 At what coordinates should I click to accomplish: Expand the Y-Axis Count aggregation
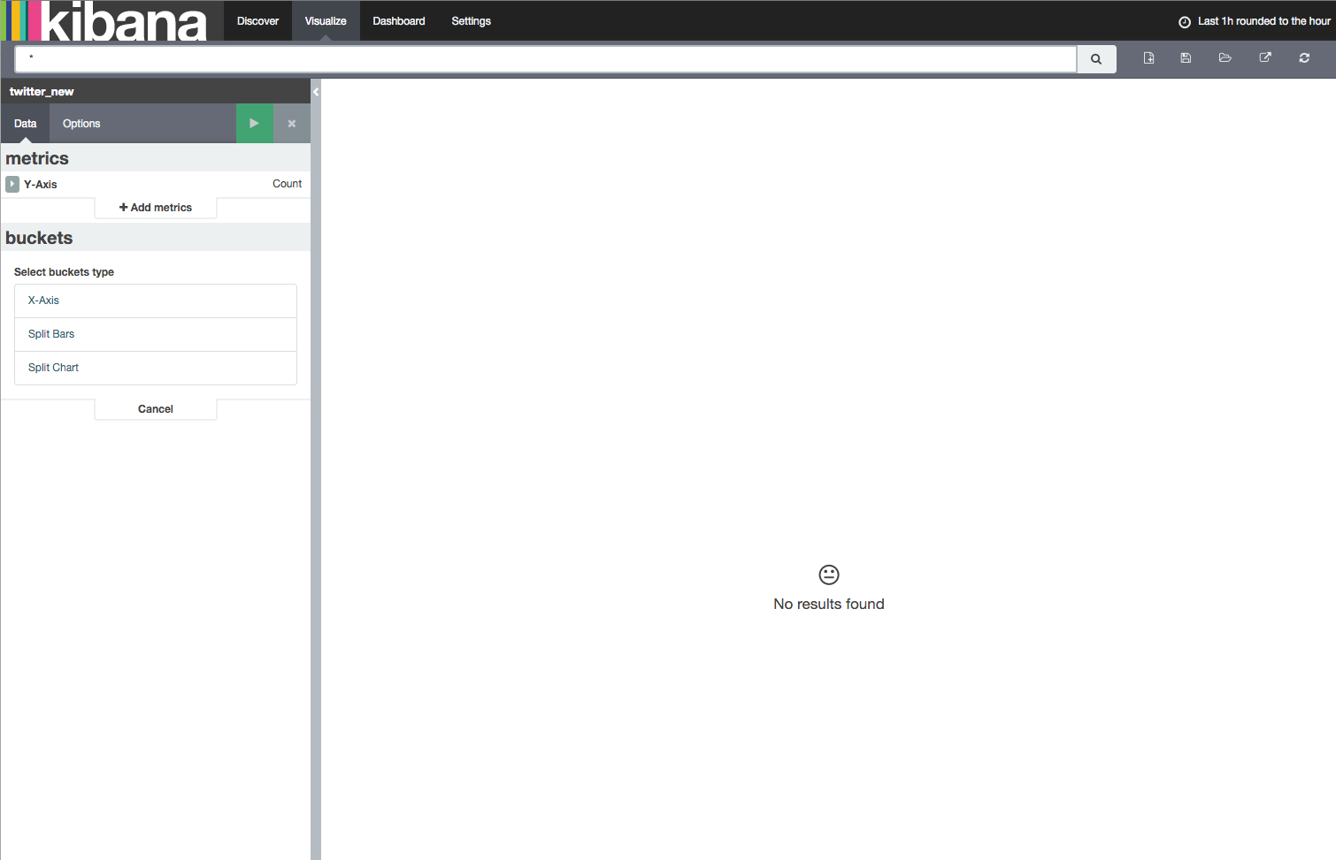pos(12,184)
